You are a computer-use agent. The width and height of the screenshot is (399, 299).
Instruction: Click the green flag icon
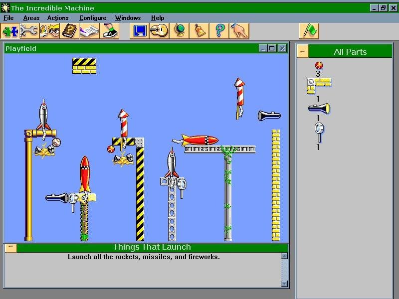click(x=309, y=31)
